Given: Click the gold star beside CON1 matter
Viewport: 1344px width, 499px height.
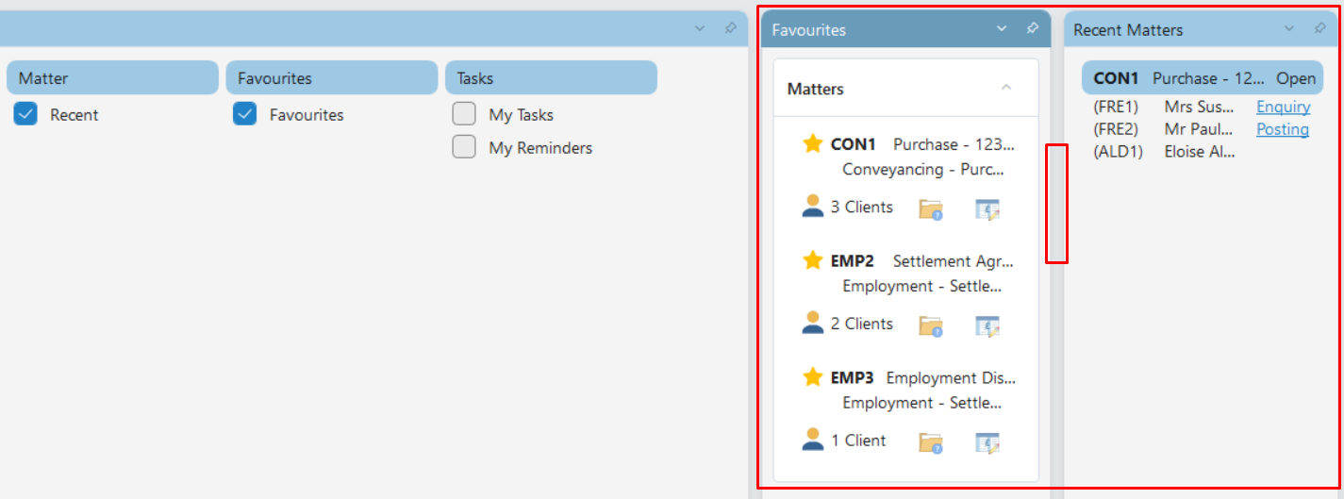Looking at the screenshot, I should tap(813, 143).
